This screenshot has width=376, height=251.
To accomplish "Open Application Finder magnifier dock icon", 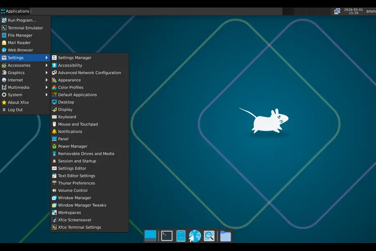I will 209,236.
